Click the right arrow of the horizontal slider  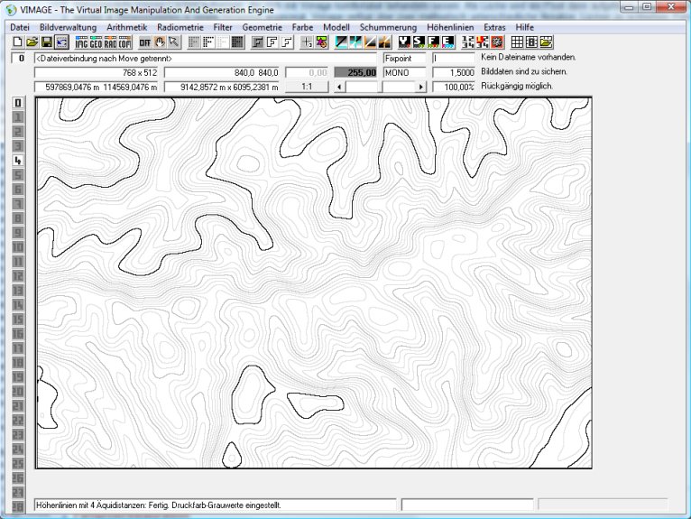point(420,87)
